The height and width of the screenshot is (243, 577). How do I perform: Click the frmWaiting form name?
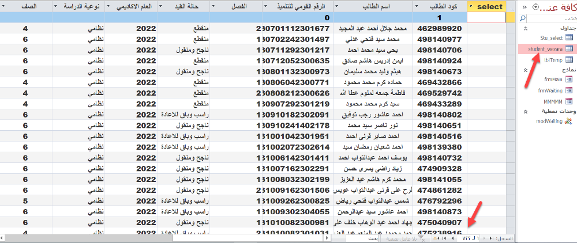pos(551,90)
